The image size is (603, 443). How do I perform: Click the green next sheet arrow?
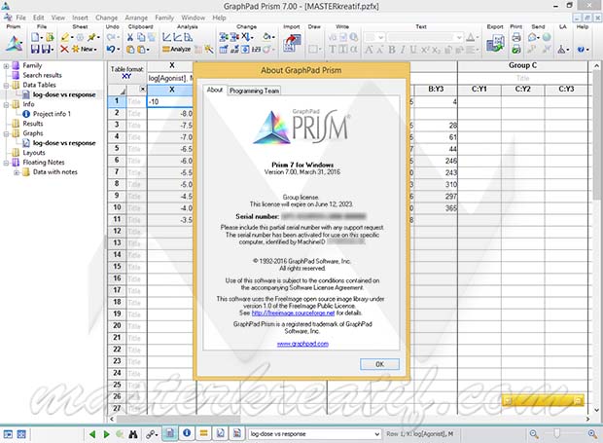[107, 434]
